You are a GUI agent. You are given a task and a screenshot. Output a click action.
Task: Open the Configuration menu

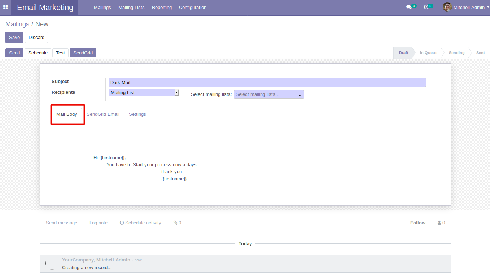193,8
